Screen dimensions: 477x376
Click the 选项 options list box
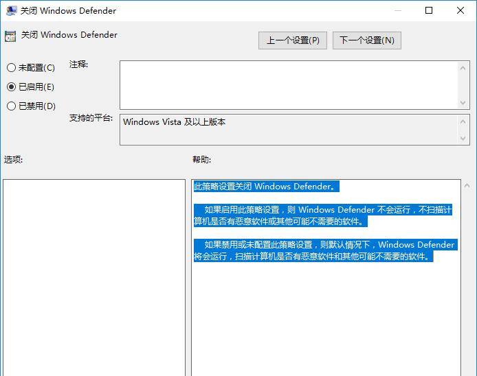[94, 278]
